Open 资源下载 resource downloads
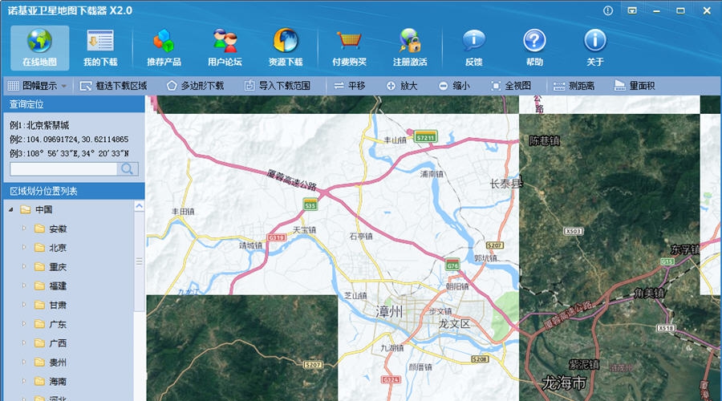 tap(286, 48)
